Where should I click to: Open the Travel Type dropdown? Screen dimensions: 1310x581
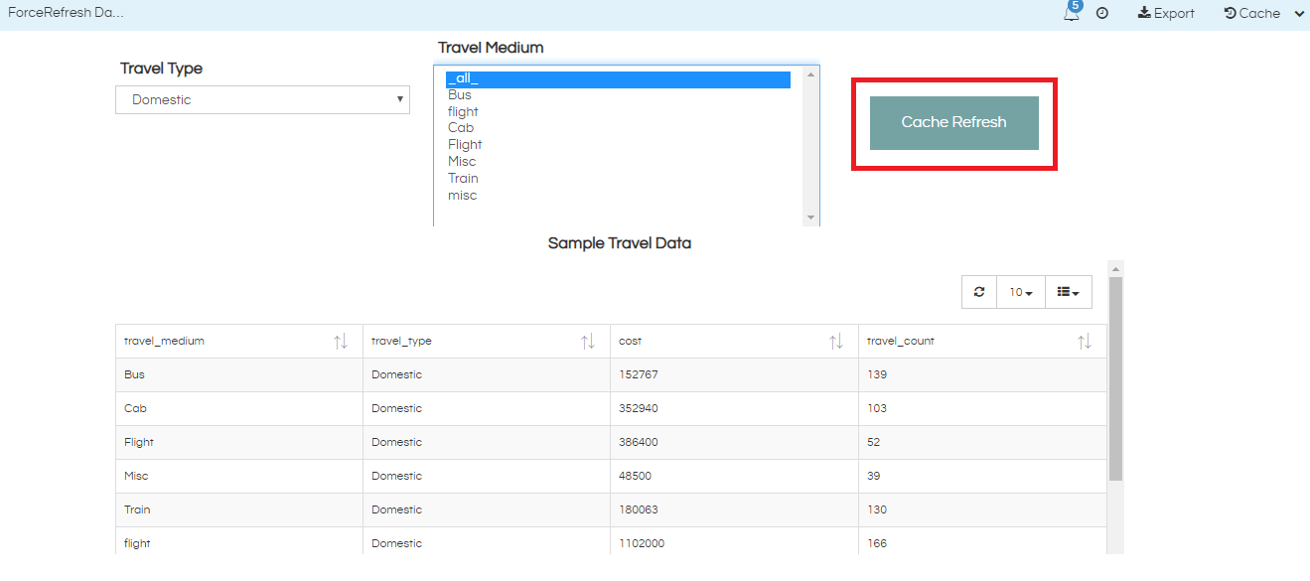coord(262,99)
